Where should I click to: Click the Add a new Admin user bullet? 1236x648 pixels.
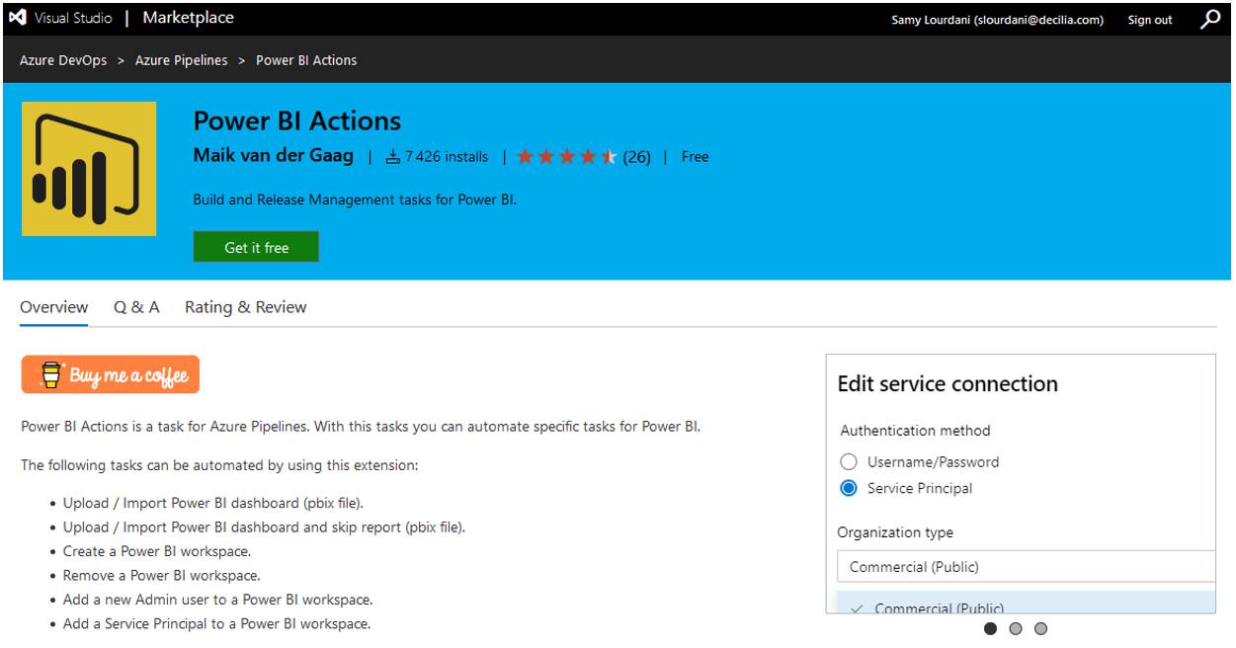[218, 600]
